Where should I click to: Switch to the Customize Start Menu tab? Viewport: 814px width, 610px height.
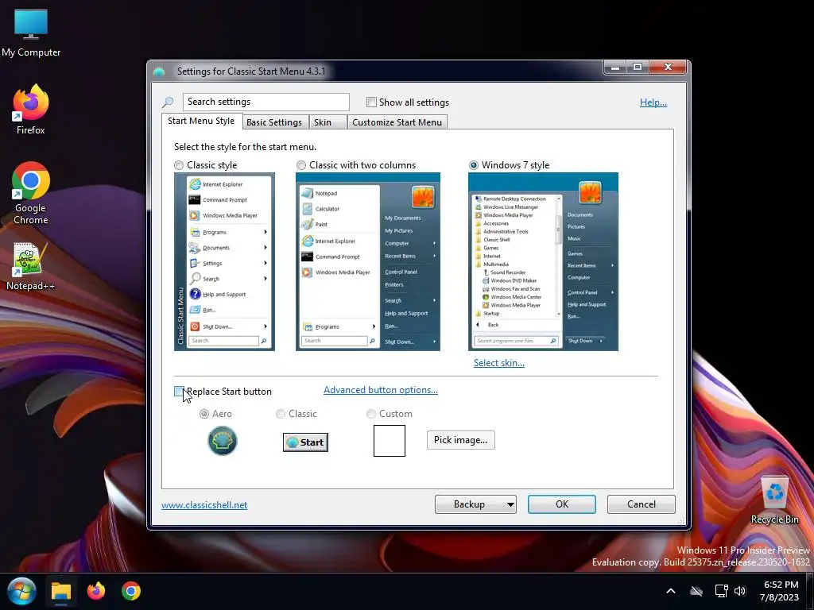click(x=397, y=122)
